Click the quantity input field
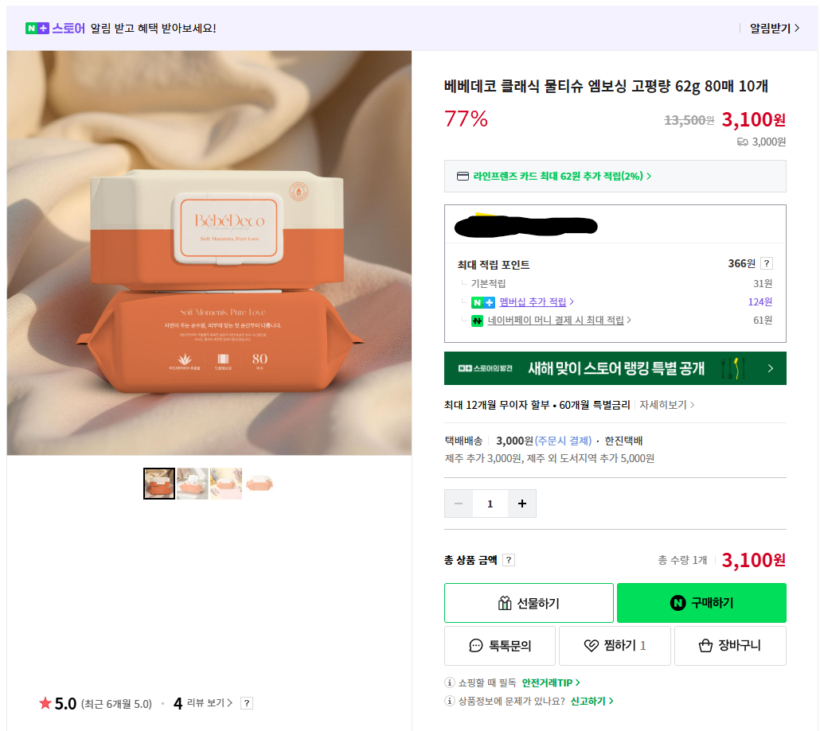 [x=490, y=504]
